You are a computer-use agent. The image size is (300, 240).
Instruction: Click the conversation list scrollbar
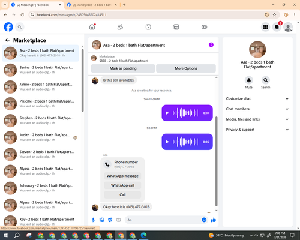83,80
